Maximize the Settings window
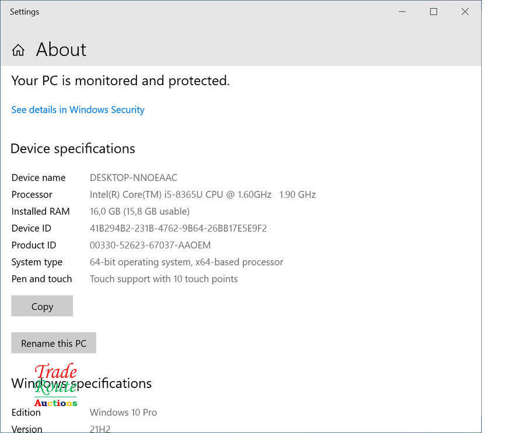This screenshot has width=525, height=433. coord(433,12)
